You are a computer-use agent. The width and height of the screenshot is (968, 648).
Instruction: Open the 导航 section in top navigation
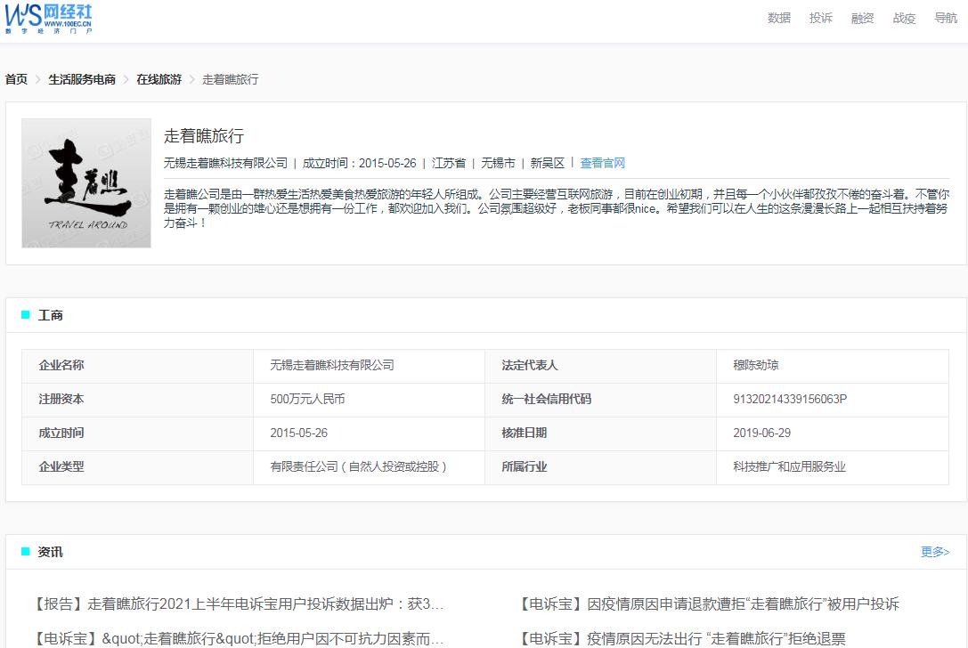point(946,18)
